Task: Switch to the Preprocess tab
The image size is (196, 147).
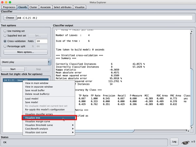Action: click(9, 7)
